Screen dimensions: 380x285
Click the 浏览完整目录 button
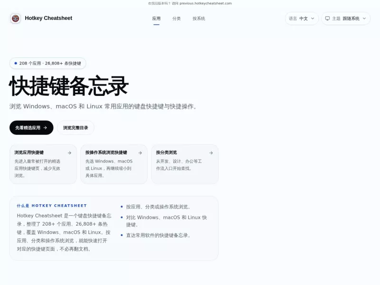click(76, 128)
